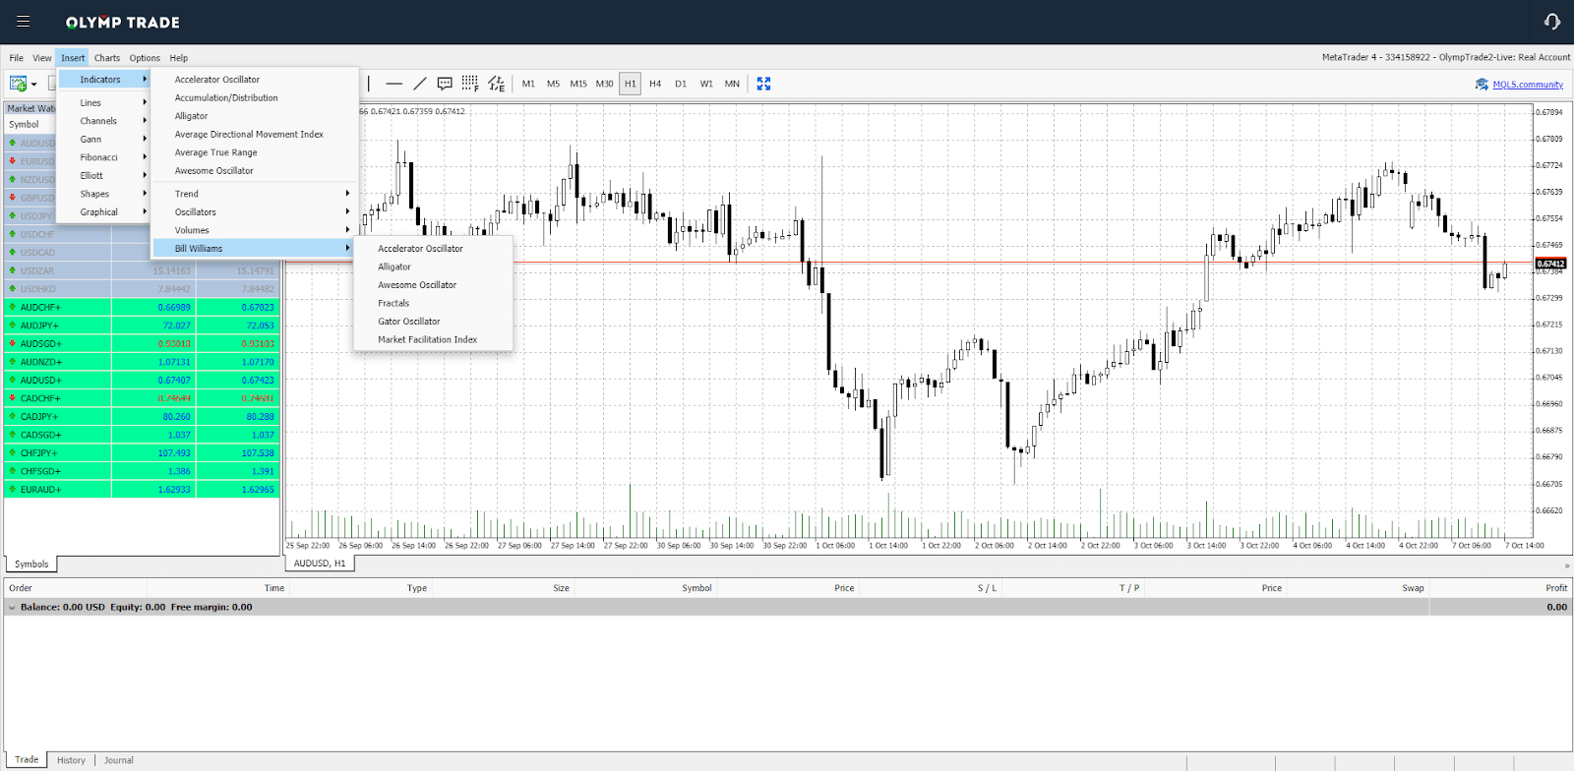Image resolution: width=1574 pixels, height=771 pixels.
Task: Expand the Fibonacci submenu
Action: (x=103, y=157)
